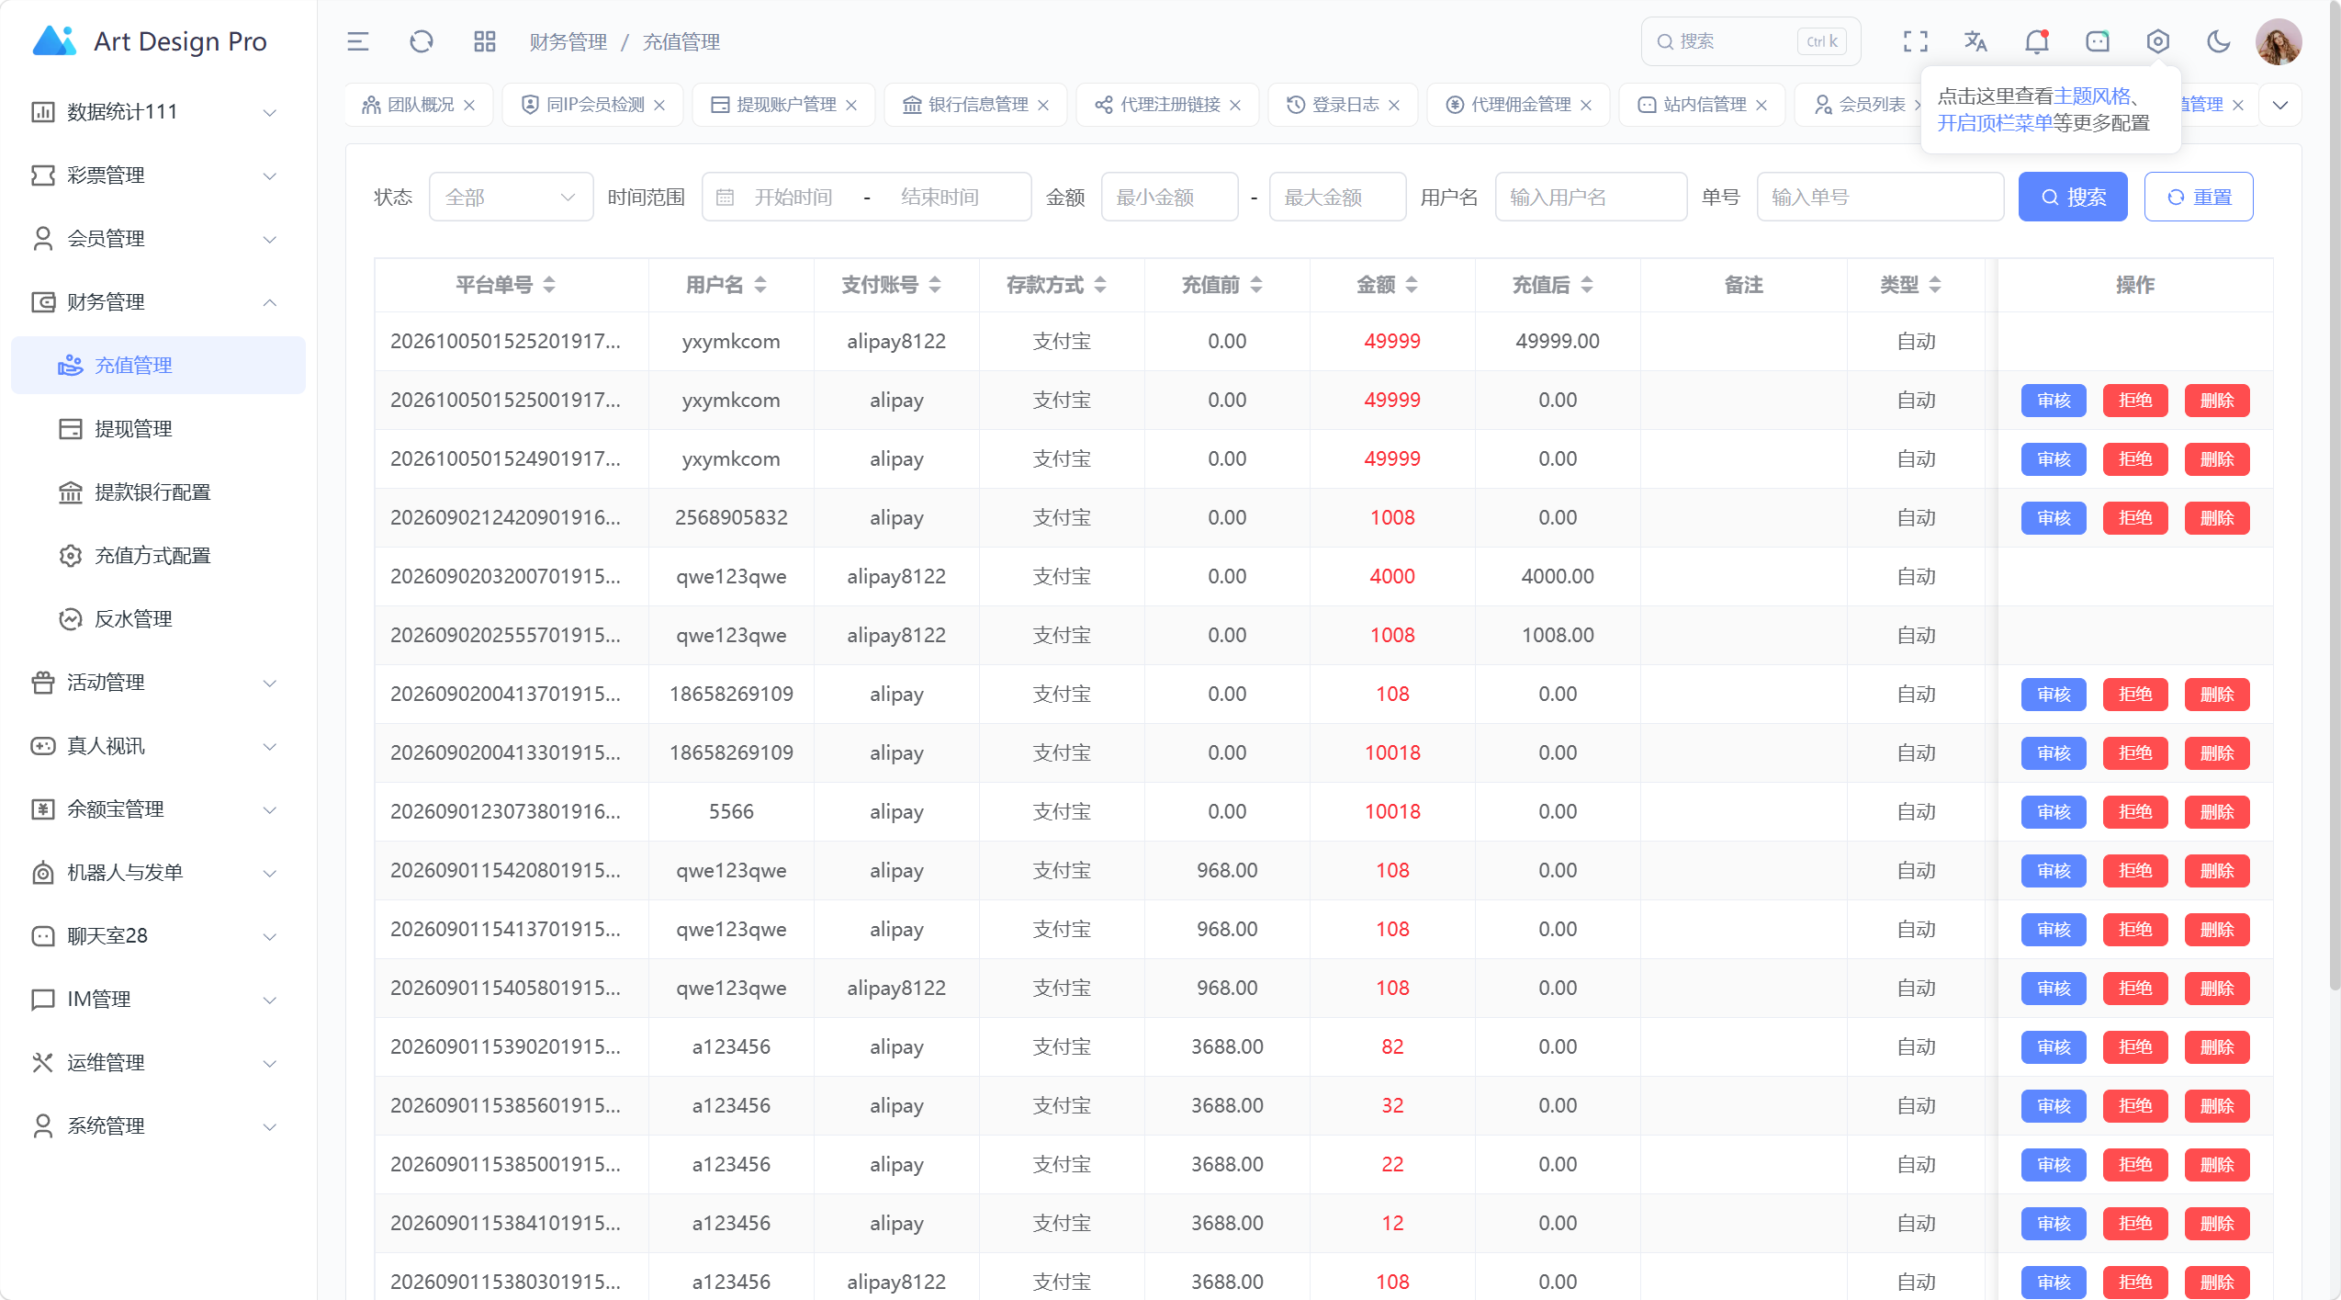The width and height of the screenshot is (2341, 1300).
Task: Sort by 充值后 column
Action: pyautogui.click(x=1587, y=285)
